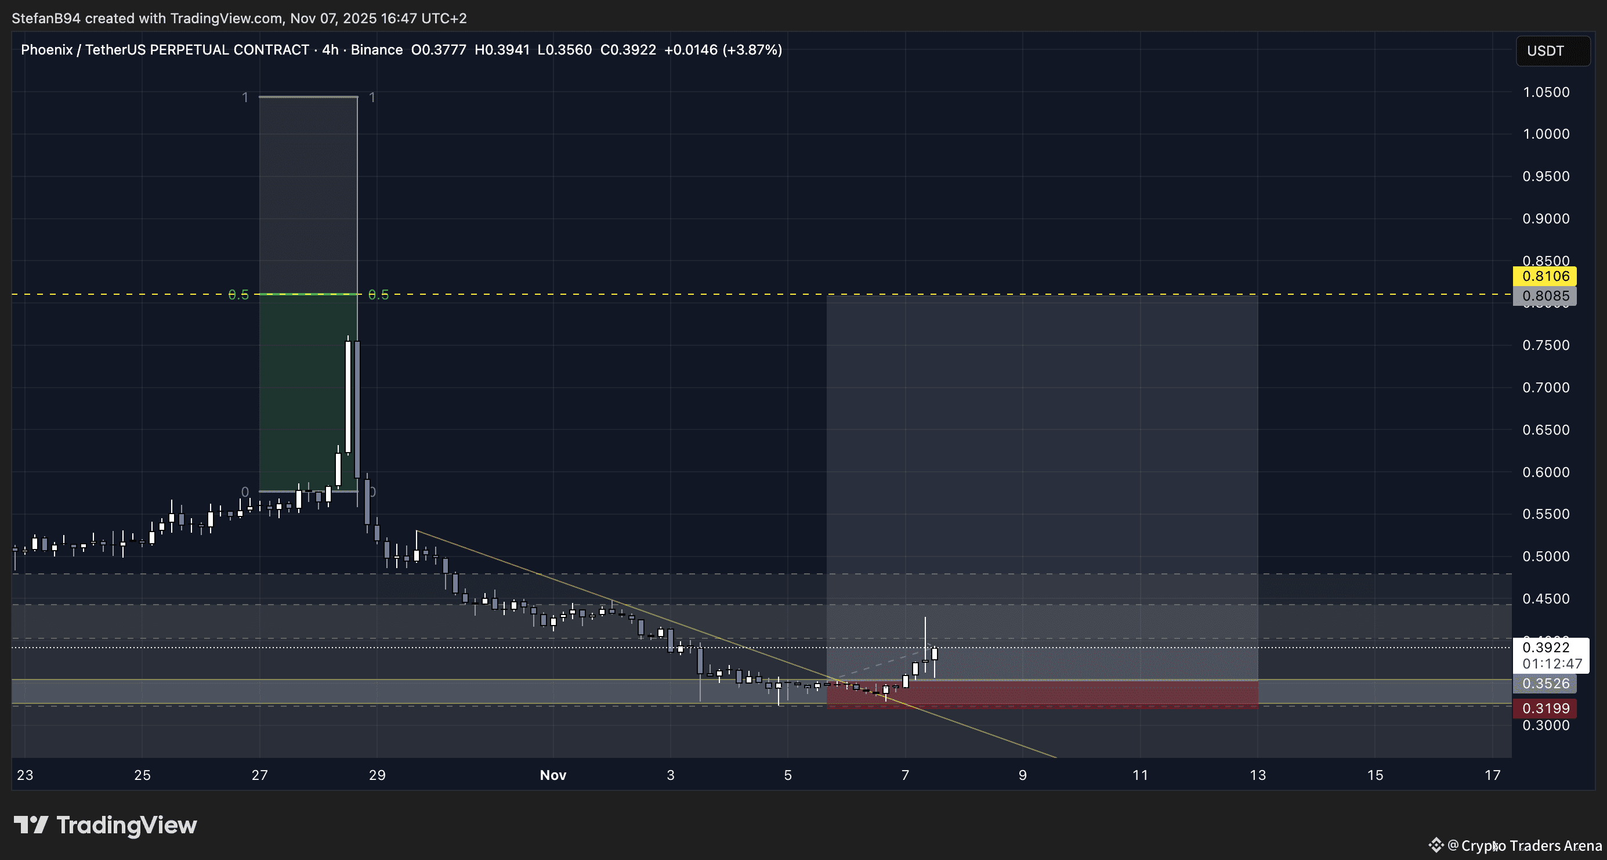Screen dimensions: 1607x860
Task: Click the red 0.3199 stop price tag
Action: coord(1544,709)
